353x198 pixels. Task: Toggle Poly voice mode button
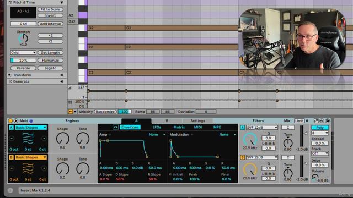[320, 128]
